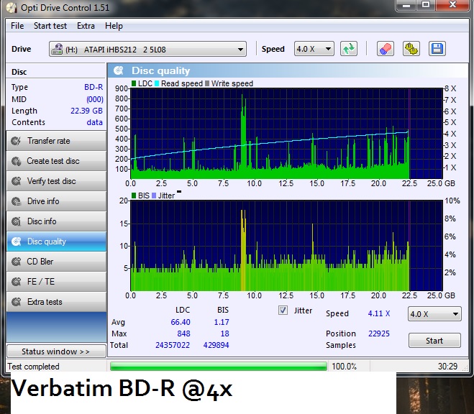Expand the Drive selection dropdown
This screenshot has height=414, width=474.
147,49
